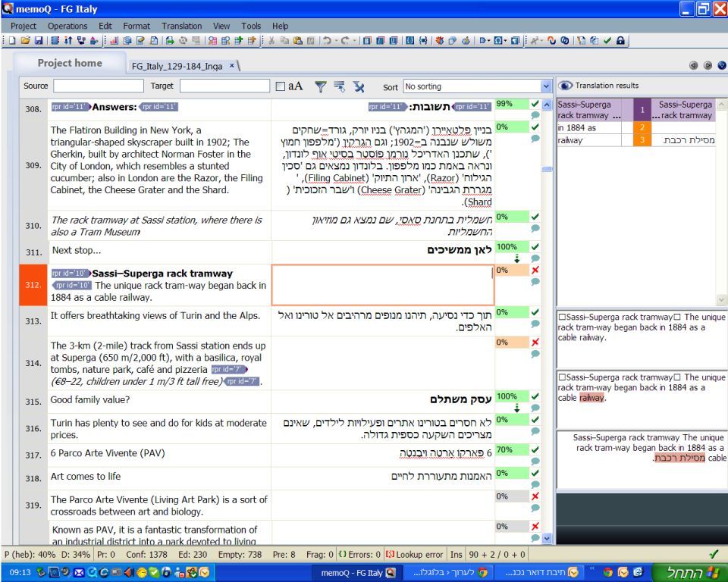Open the Translation menu
This screenshot has height=582, width=728.
click(x=181, y=26)
